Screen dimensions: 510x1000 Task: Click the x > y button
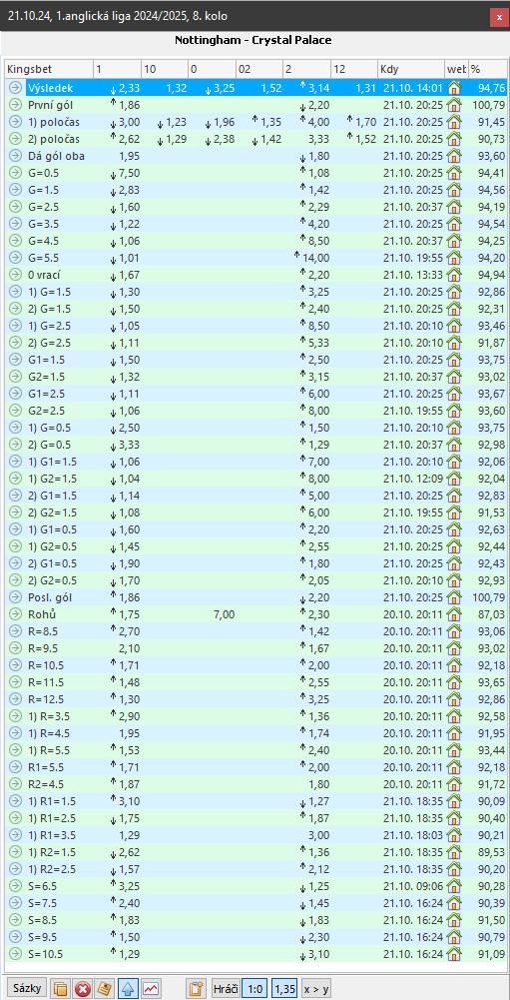(315, 989)
